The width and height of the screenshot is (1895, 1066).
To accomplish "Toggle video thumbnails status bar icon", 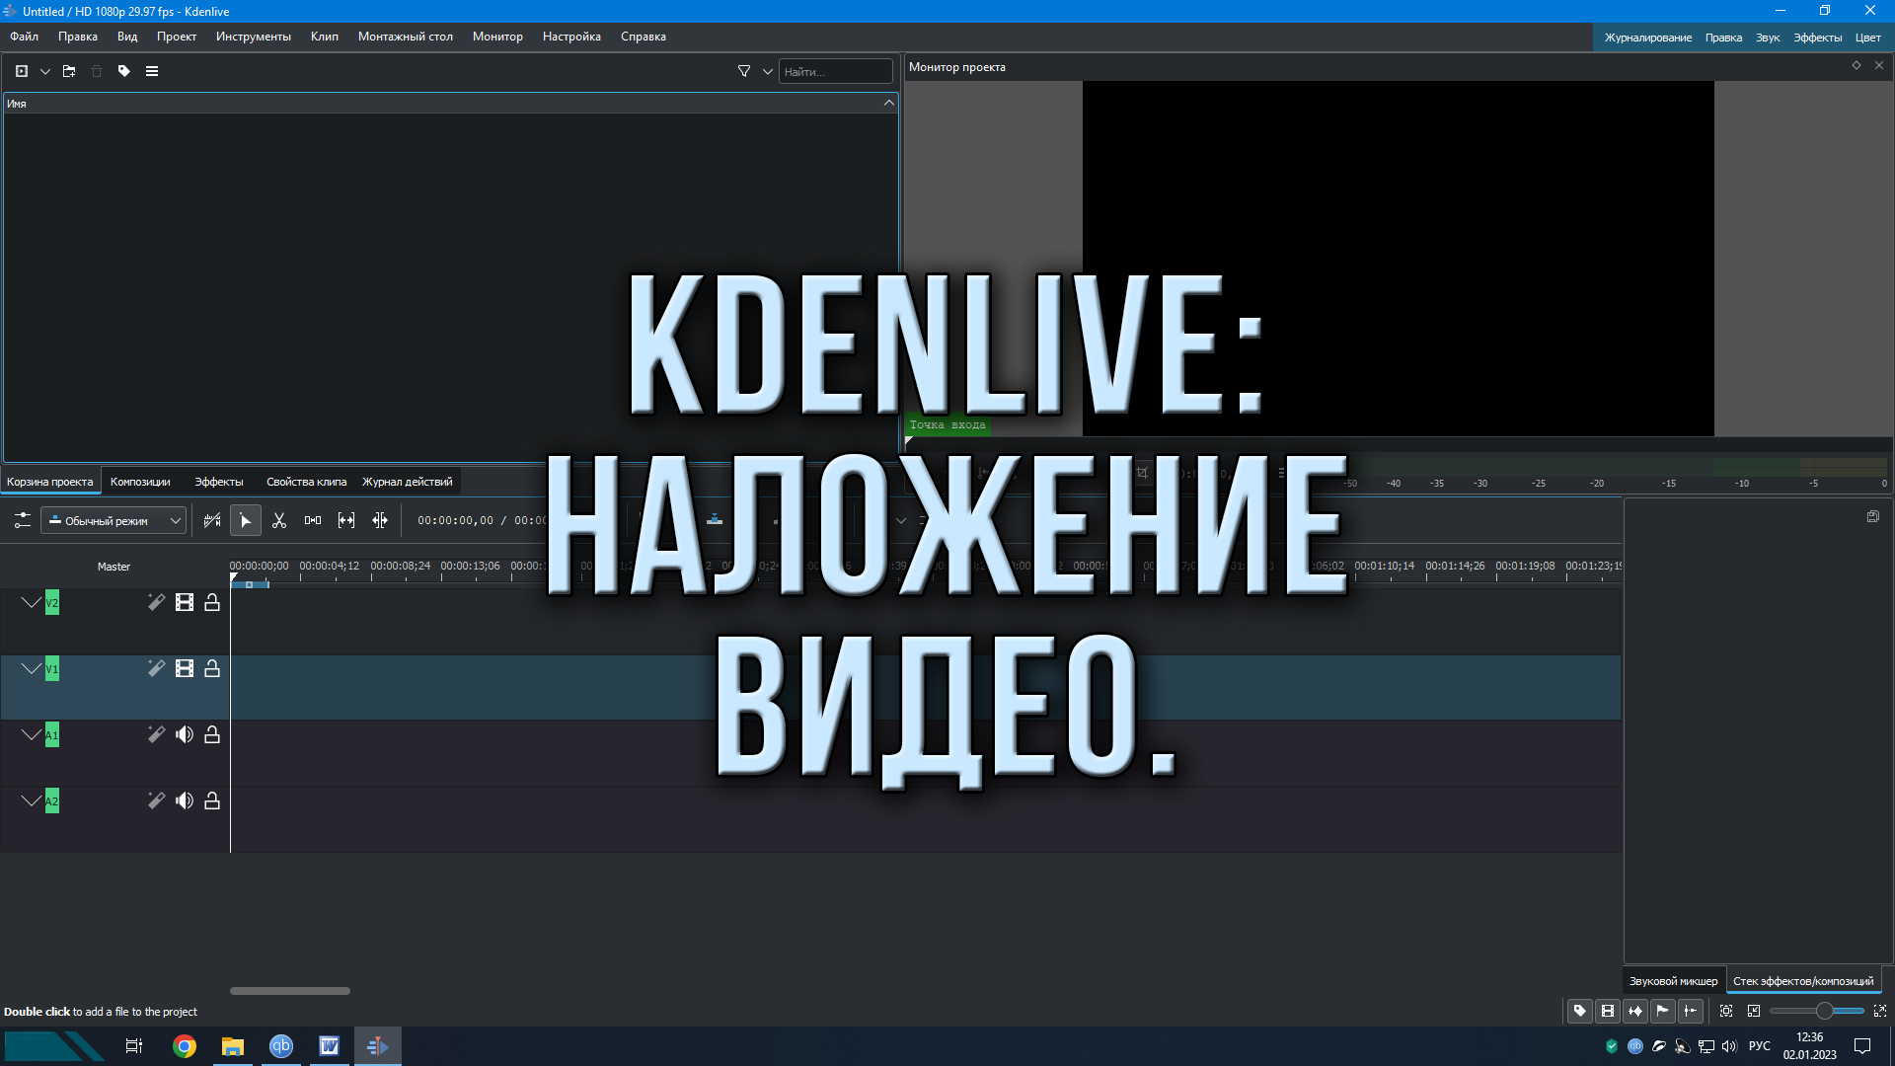I will click(1608, 1011).
